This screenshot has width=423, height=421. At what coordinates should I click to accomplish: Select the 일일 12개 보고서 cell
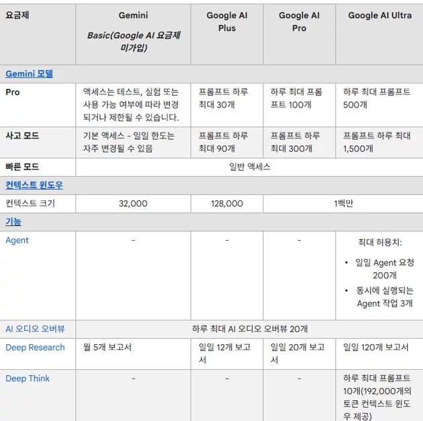point(227,354)
